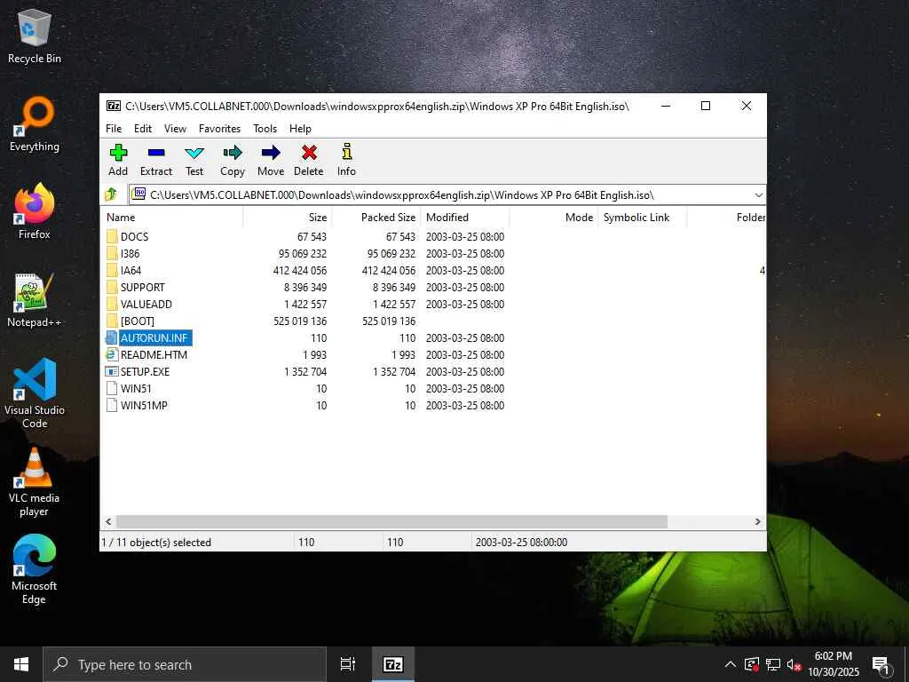Image resolution: width=909 pixels, height=682 pixels.
Task: Select the [BOOT] folder icon
Action: point(112,321)
